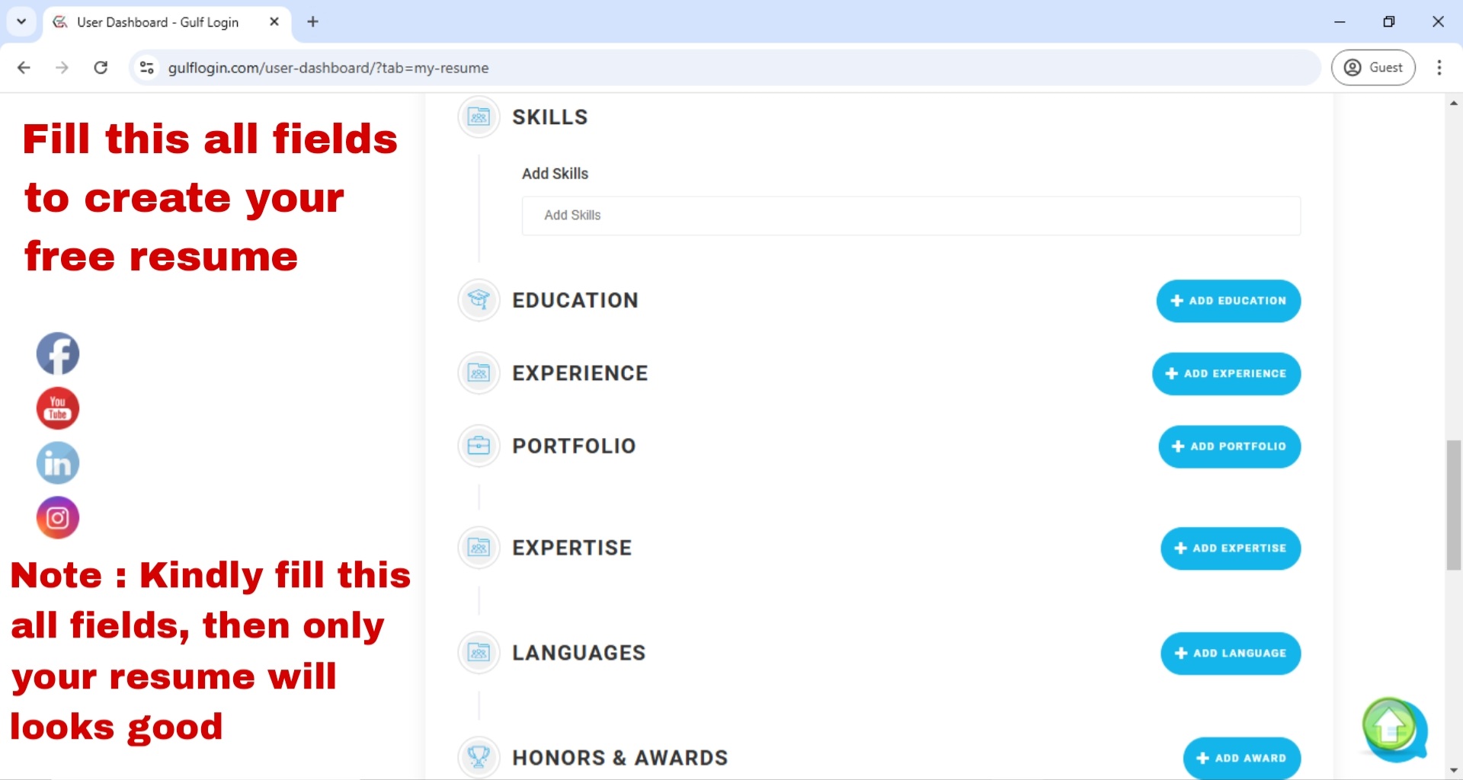Click the Skills section icon
Viewport: 1463px width, 780px height.
coord(478,117)
